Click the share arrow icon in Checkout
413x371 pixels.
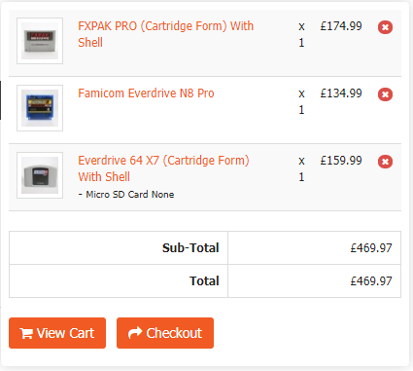click(x=135, y=333)
